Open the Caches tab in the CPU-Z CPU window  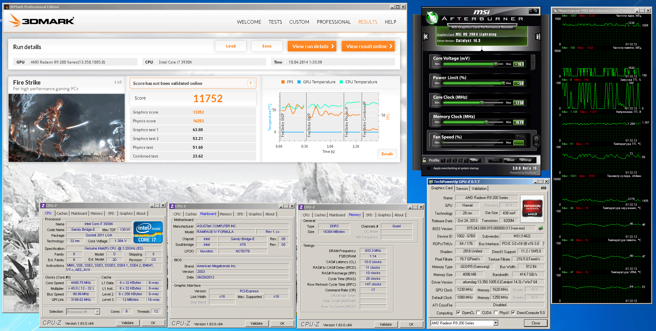[x=62, y=213]
